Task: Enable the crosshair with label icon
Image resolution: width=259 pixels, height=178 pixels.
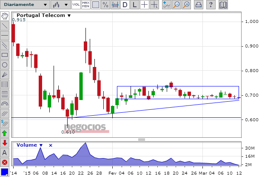Action: 154,5
